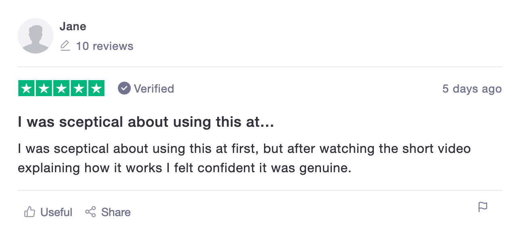
Task: Click the fifth green rating star
Action: tap(96, 89)
